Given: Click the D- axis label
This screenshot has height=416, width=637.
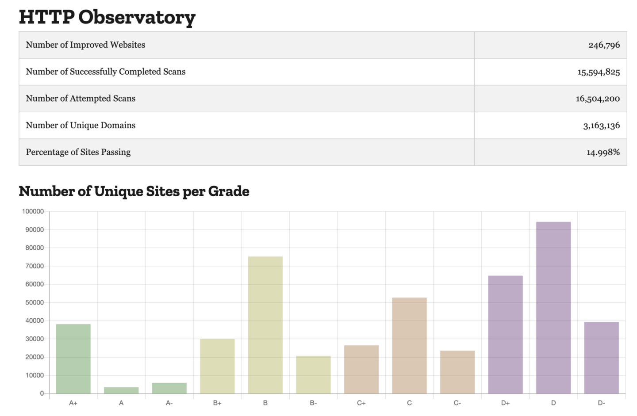Looking at the screenshot, I should click(602, 403).
